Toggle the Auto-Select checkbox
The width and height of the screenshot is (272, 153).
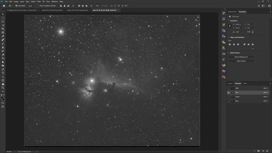coord(16,6)
